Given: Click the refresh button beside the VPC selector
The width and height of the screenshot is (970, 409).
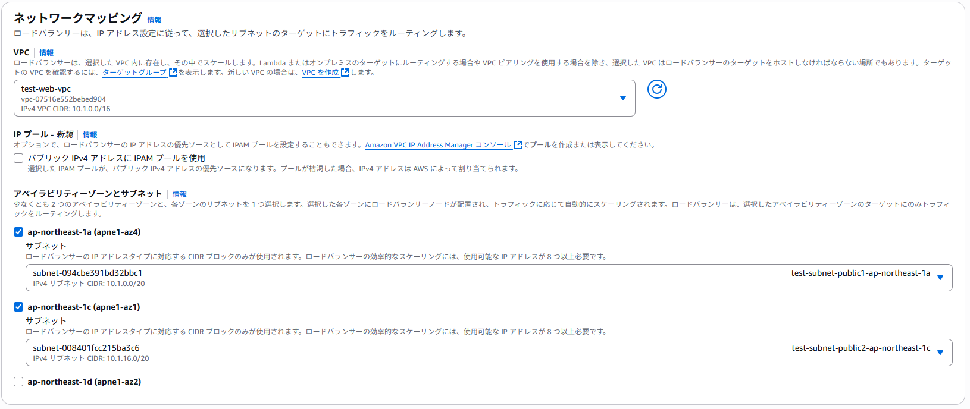Looking at the screenshot, I should tap(656, 89).
